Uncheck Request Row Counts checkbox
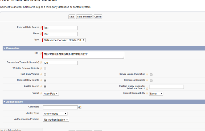205x131 pixels. coord(45,81)
